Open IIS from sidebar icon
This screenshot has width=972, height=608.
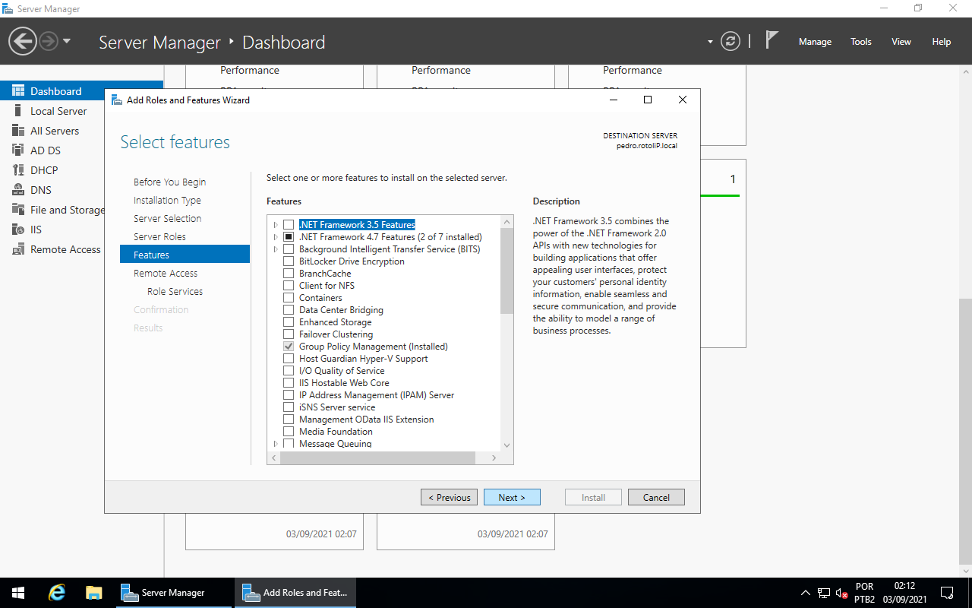pos(18,230)
